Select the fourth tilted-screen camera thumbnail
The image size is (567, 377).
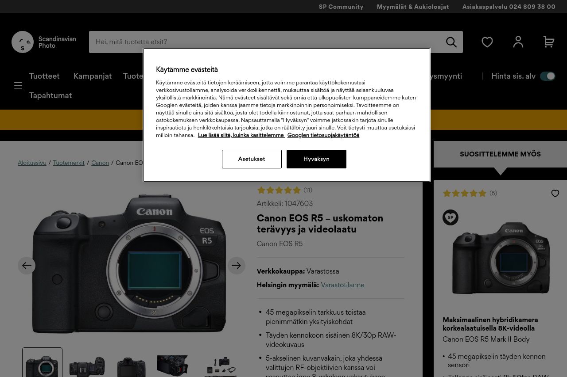tap(173, 366)
